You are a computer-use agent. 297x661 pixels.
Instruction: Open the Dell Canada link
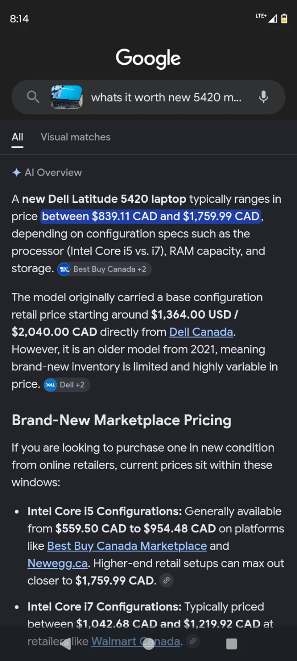tap(201, 332)
